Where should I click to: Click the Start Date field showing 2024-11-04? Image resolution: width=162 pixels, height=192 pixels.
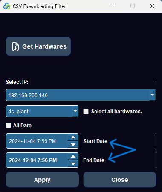(x=37, y=141)
